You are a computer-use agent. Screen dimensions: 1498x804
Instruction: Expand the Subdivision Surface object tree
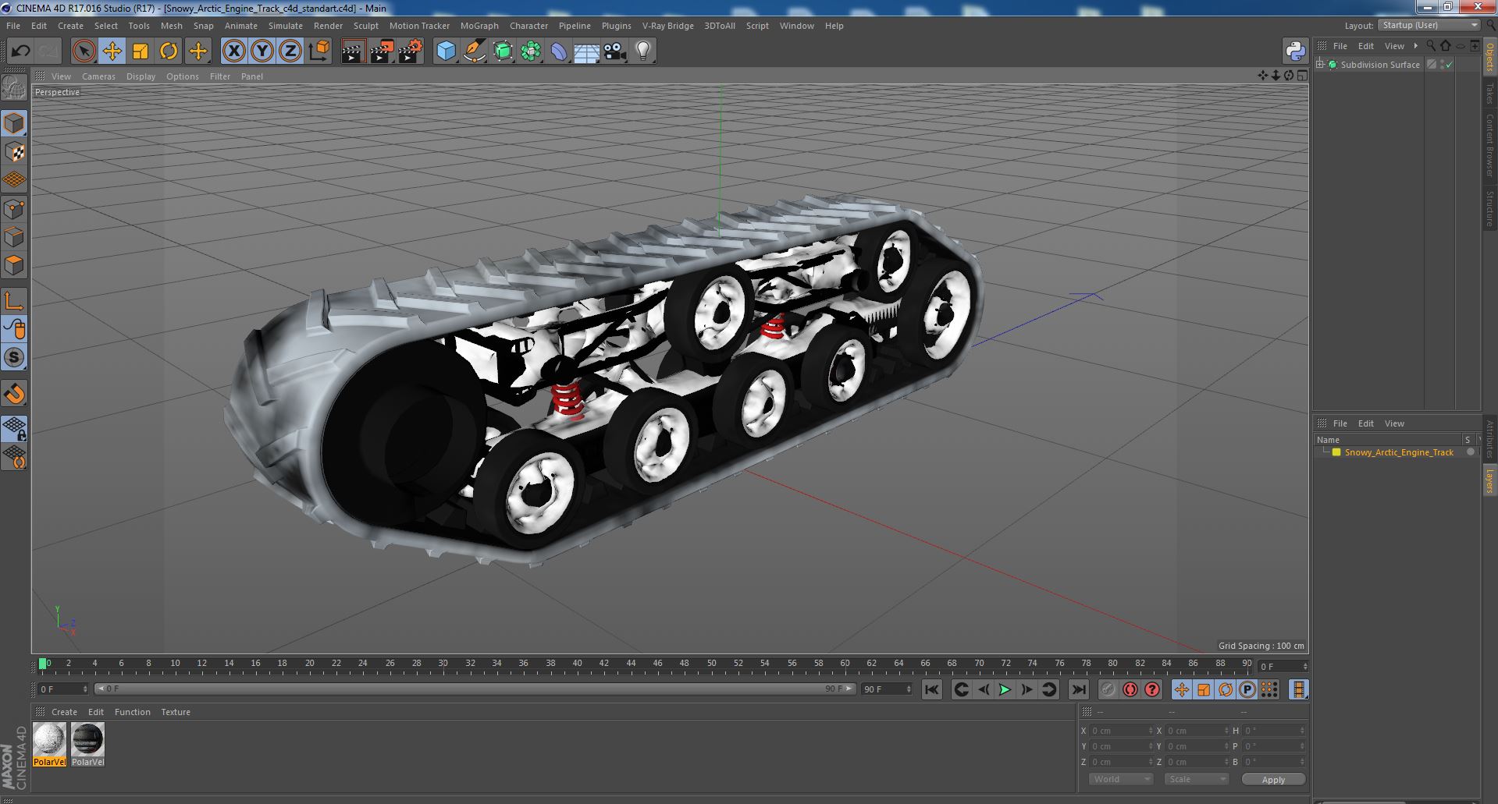click(x=1320, y=65)
